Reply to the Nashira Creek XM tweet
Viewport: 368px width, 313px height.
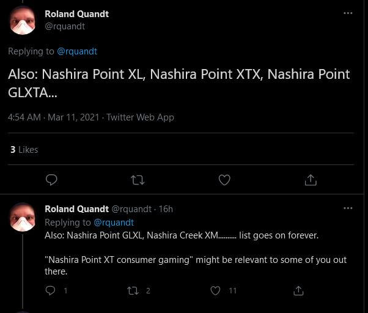[51, 290]
